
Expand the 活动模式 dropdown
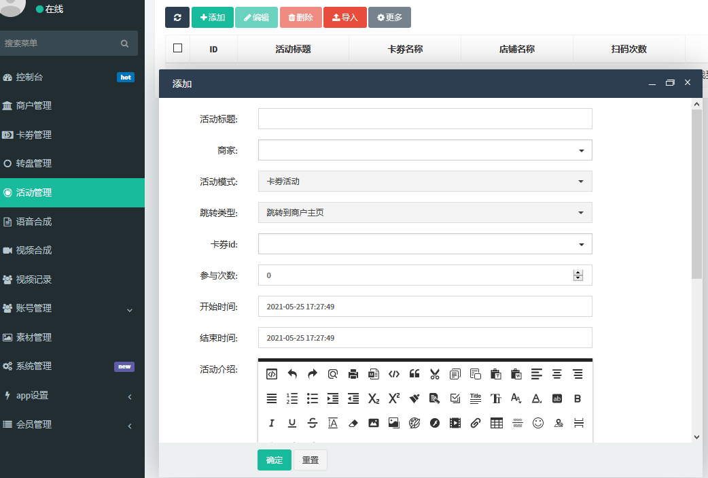pyautogui.click(x=425, y=182)
